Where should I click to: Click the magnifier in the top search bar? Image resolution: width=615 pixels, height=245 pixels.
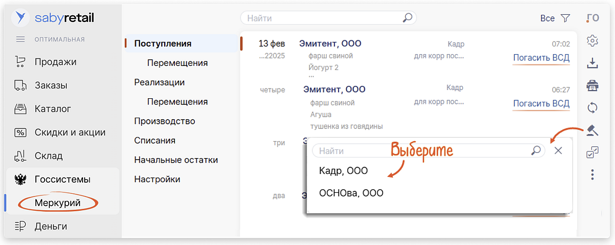(x=407, y=18)
